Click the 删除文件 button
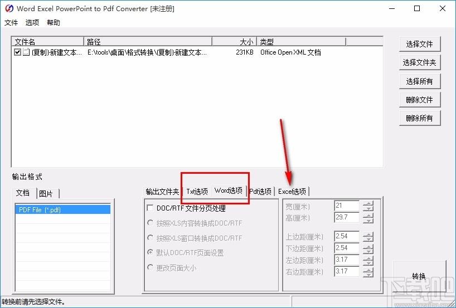 (420, 100)
